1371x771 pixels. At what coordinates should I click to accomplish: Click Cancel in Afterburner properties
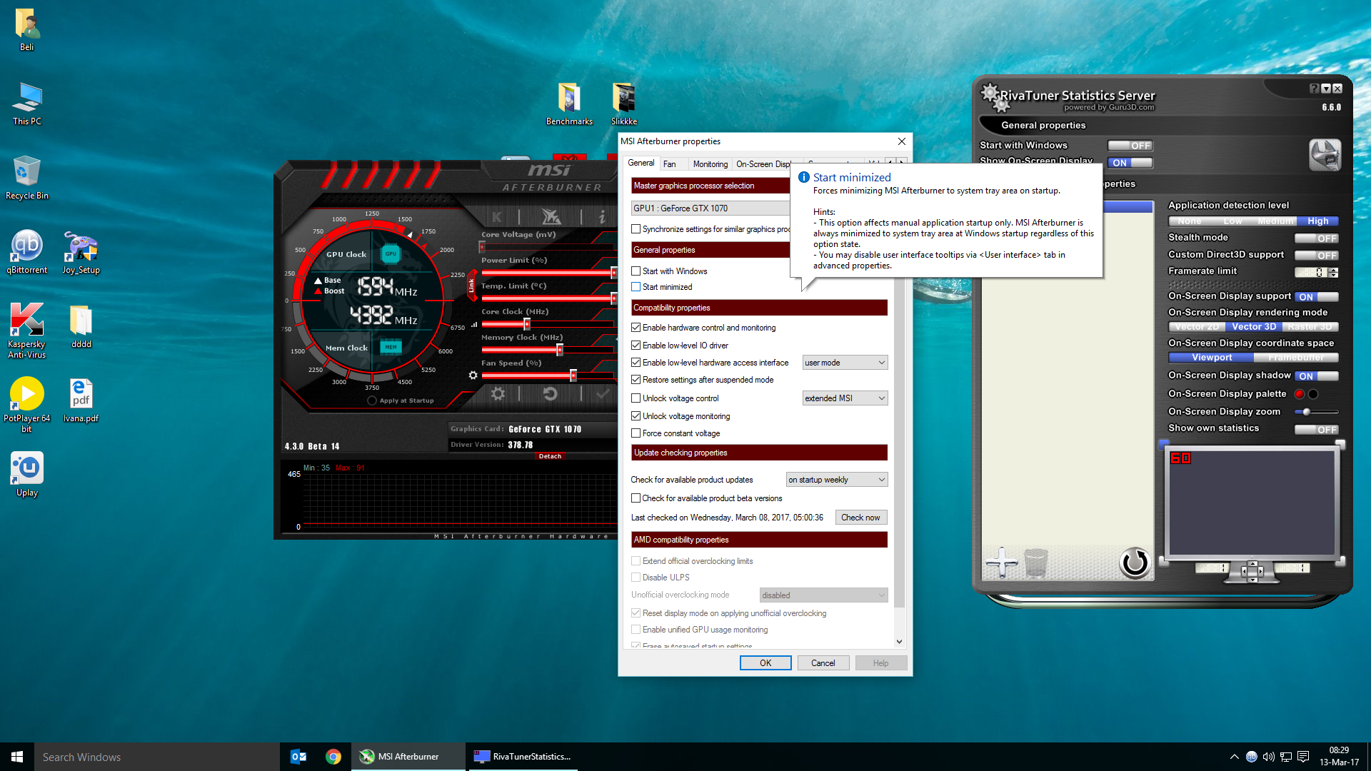click(x=823, y=663)
